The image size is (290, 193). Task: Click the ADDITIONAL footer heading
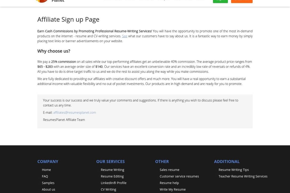(x=227, y=161)
